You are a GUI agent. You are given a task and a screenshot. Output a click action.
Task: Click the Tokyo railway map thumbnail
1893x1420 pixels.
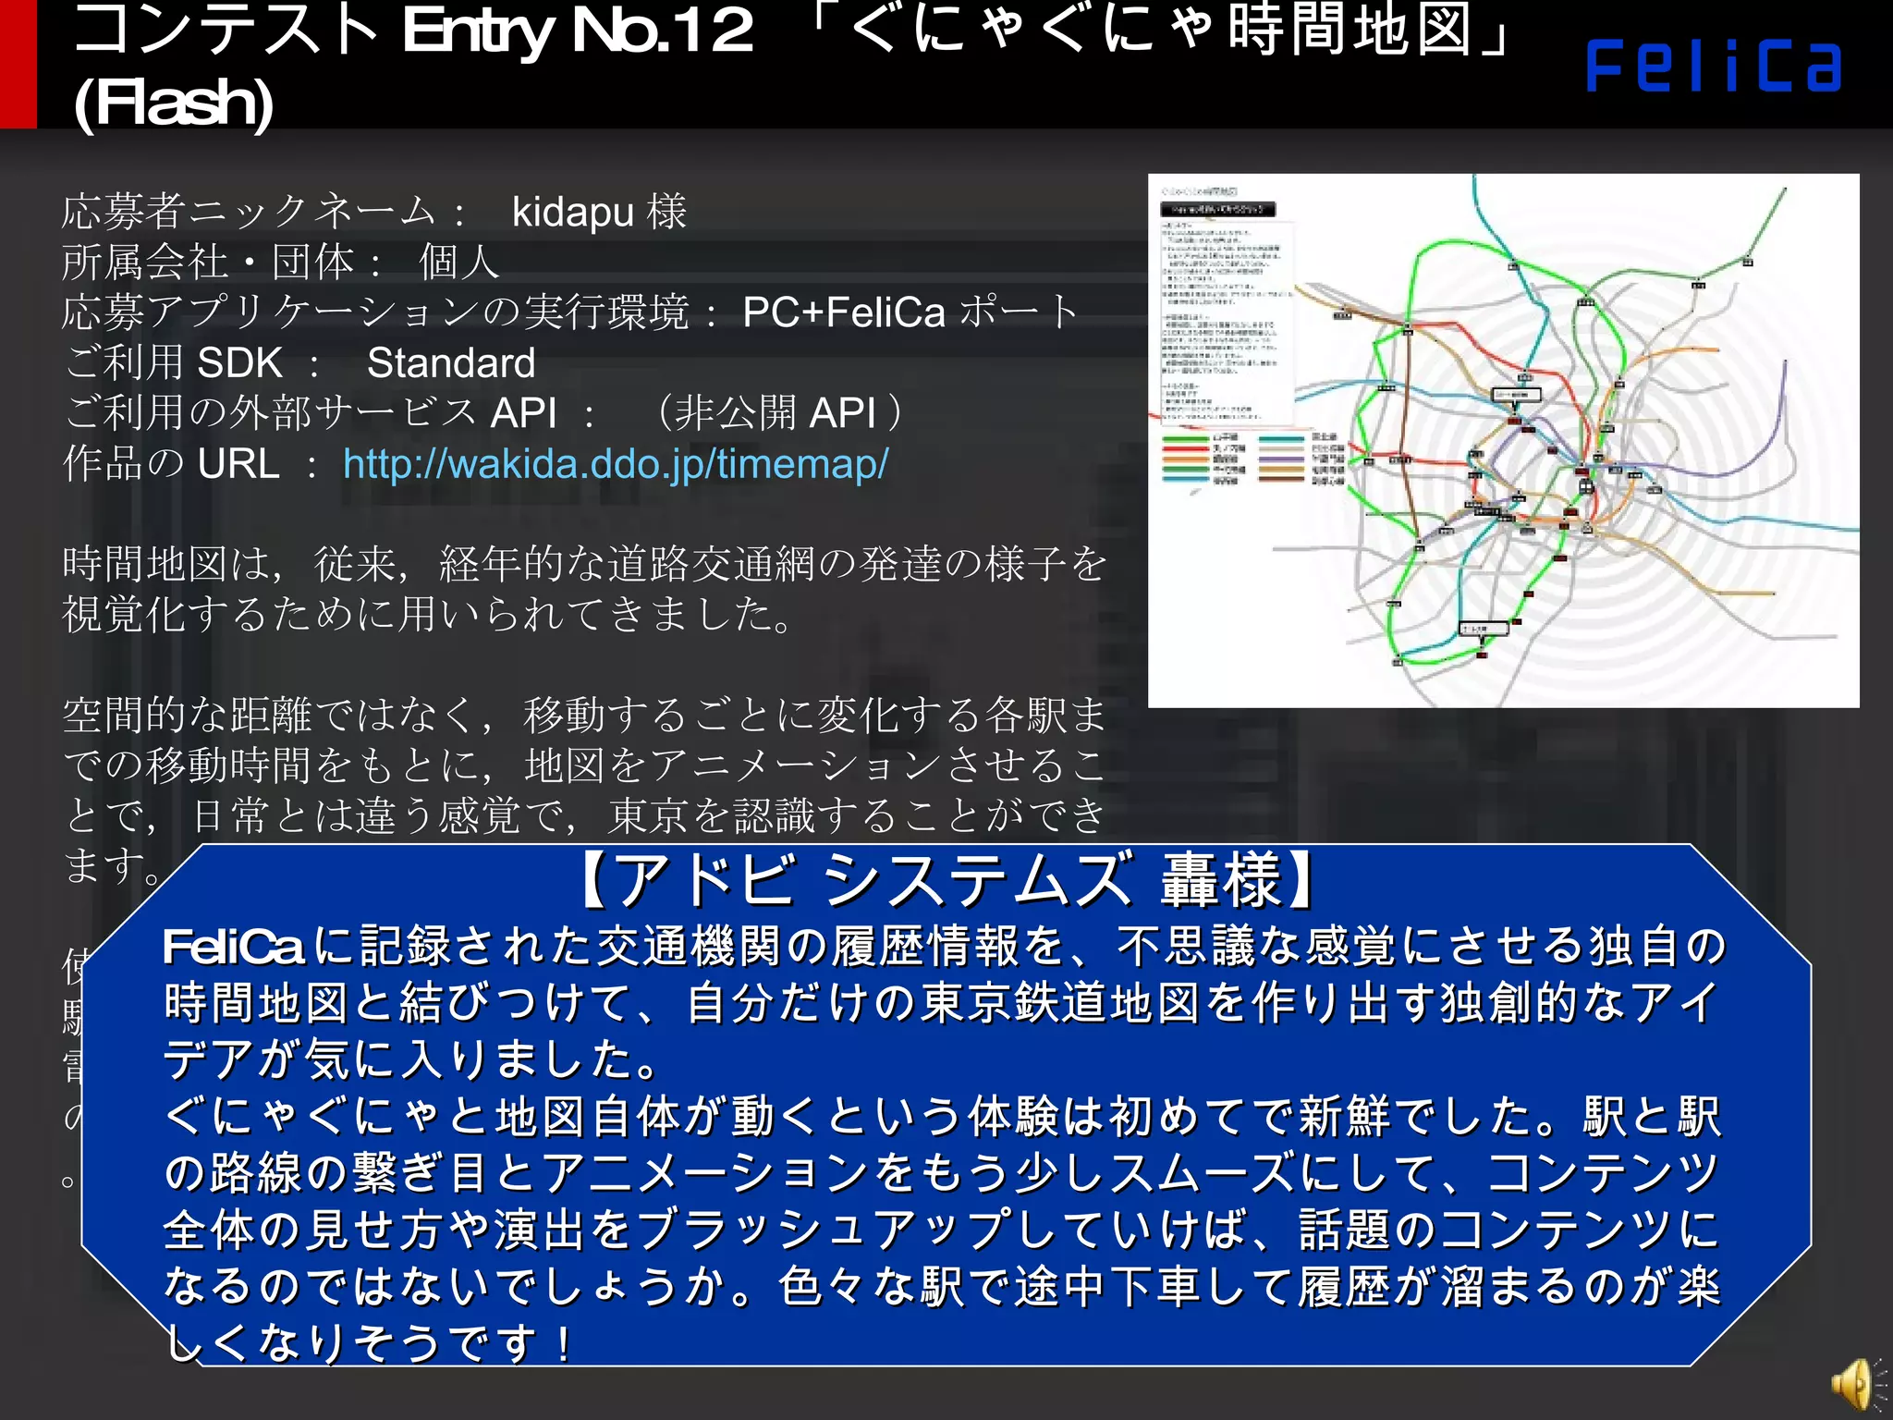[1503, 440]
